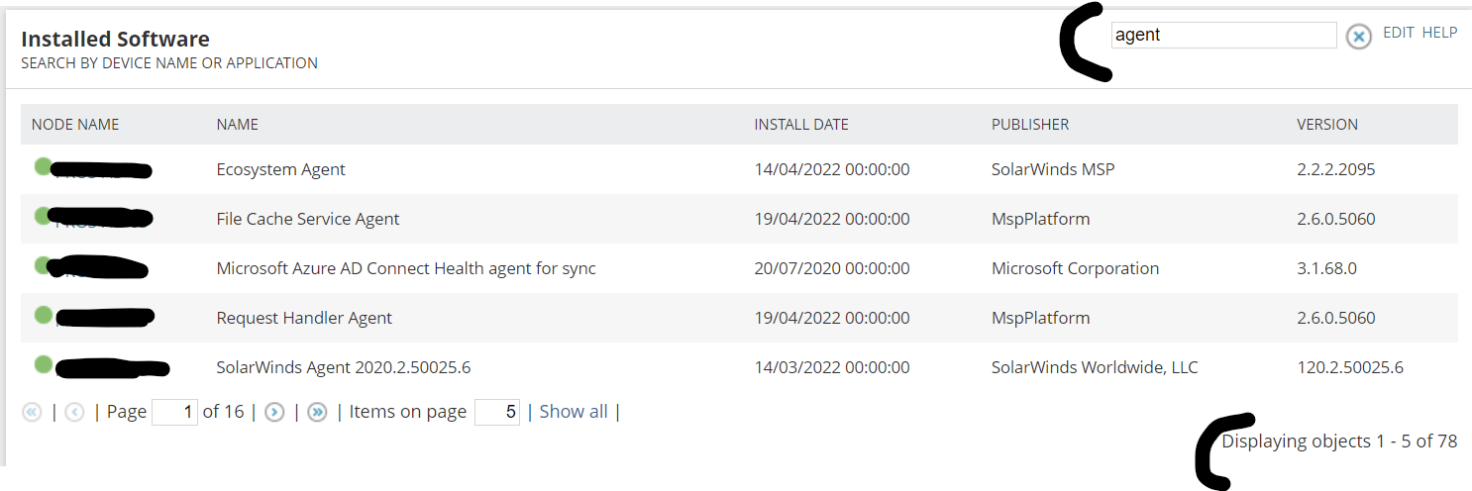Open the EDIT link
The height and width of the screenshot is (491, 1472).
point(1399,33)
